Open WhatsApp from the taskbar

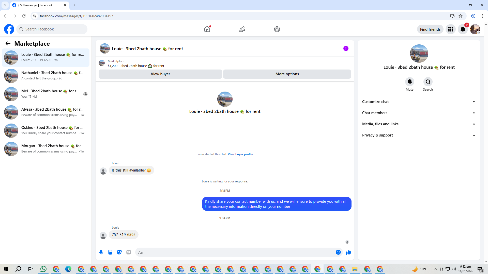click(43, 269)
